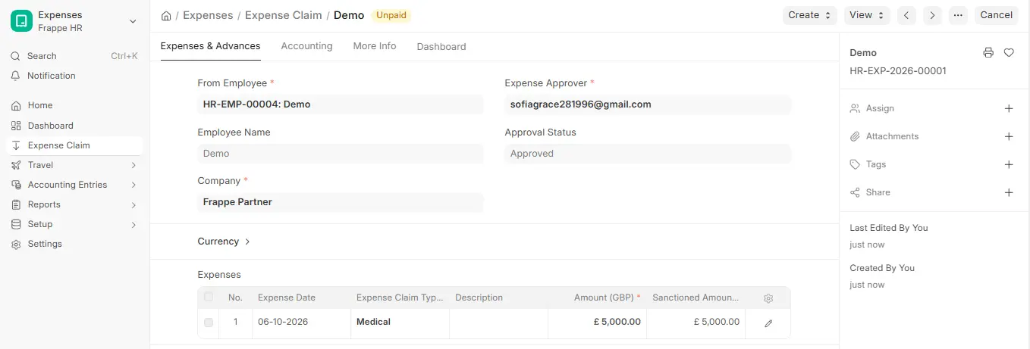Image resolution: width=1030 pixels, height=349 pixels.
Task: Click the Tags label icon
Action: pos(855,165)
